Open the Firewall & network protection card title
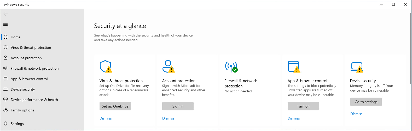This screenshot has height=131, width=412. click(x=241, y=84)
